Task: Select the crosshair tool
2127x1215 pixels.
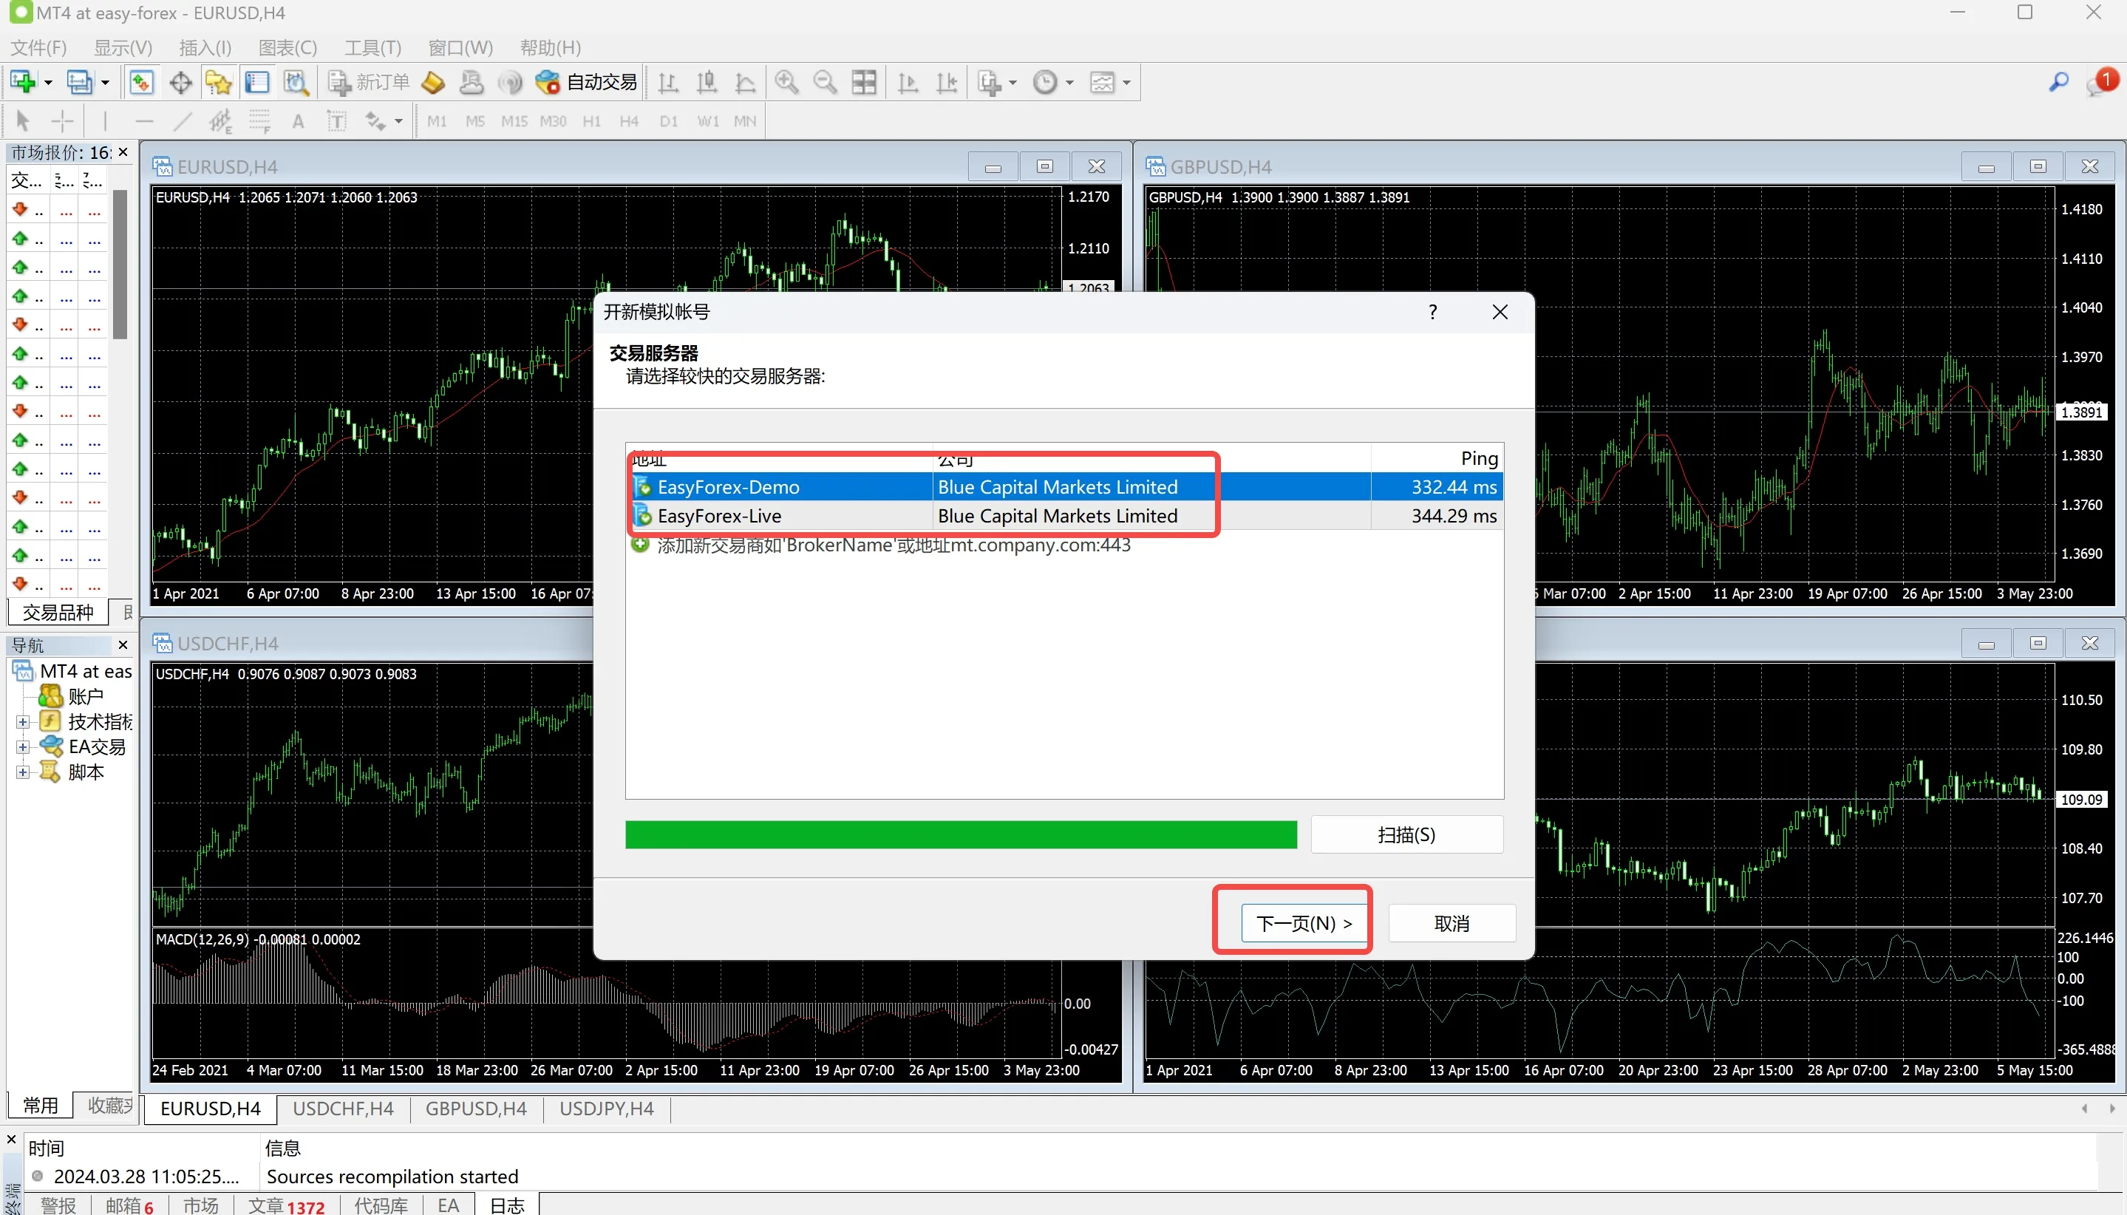Action: click(63, 122)
